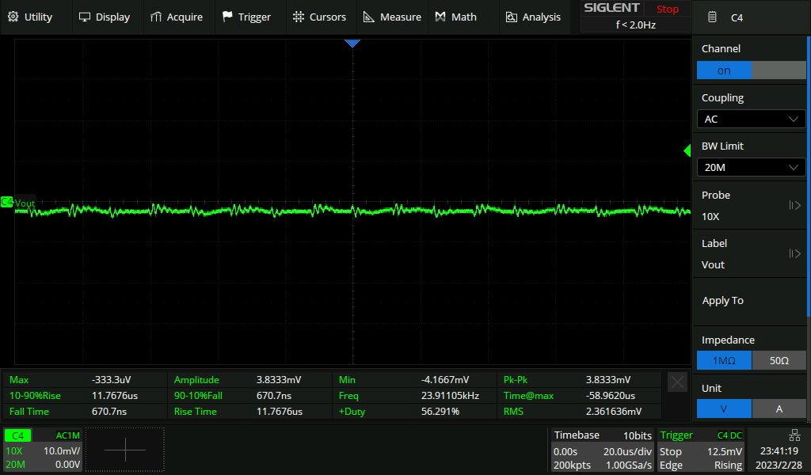Click the network status icon
Image resolution: width=811 pixels, height=475 pixels.
pos(794,435)
